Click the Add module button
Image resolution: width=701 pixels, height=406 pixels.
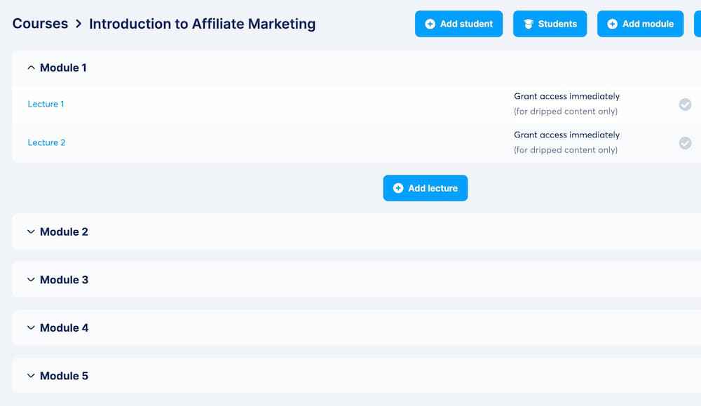point(640,24)
